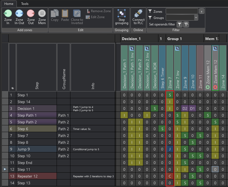
Task: Click inverted icon on Zone 7 Inv column
Action: (177, 48)
